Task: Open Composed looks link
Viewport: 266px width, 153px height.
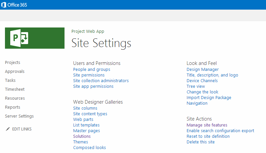Action: tap(90, 148)
